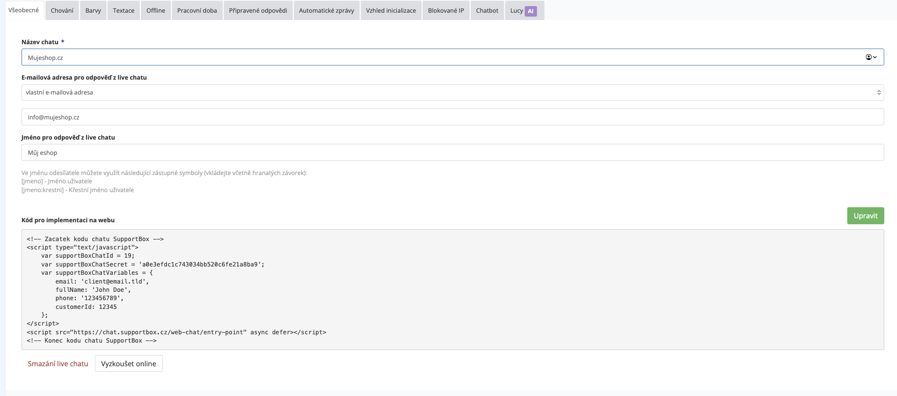Open the Všeobecné tab
The height and width of the screenshot is (396, 897).
click(24, 10)
